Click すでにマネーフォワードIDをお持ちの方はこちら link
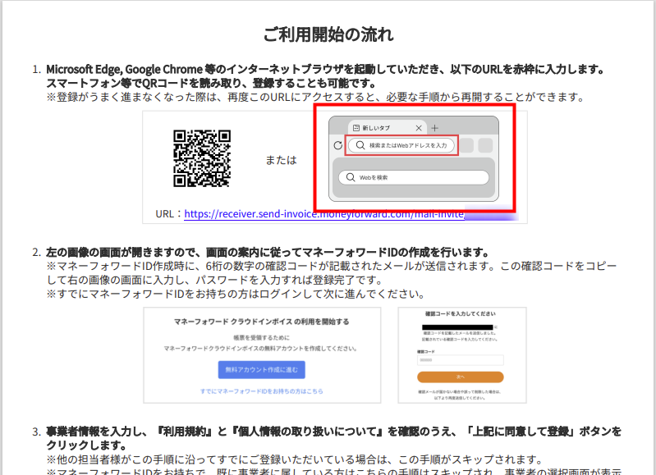The width and height of the screenshot is (656, 475). click(261, 391)
